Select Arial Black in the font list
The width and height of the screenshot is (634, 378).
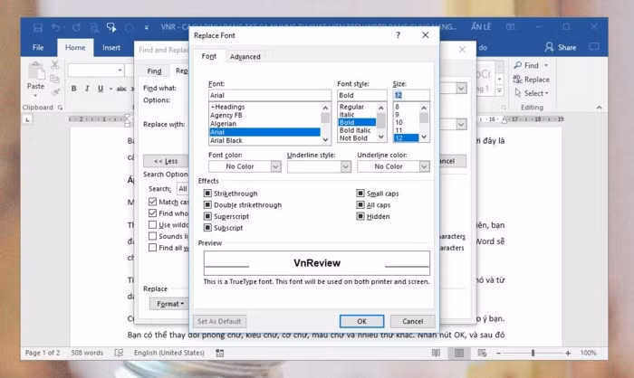pyautogui.click(x=226, y=140)
